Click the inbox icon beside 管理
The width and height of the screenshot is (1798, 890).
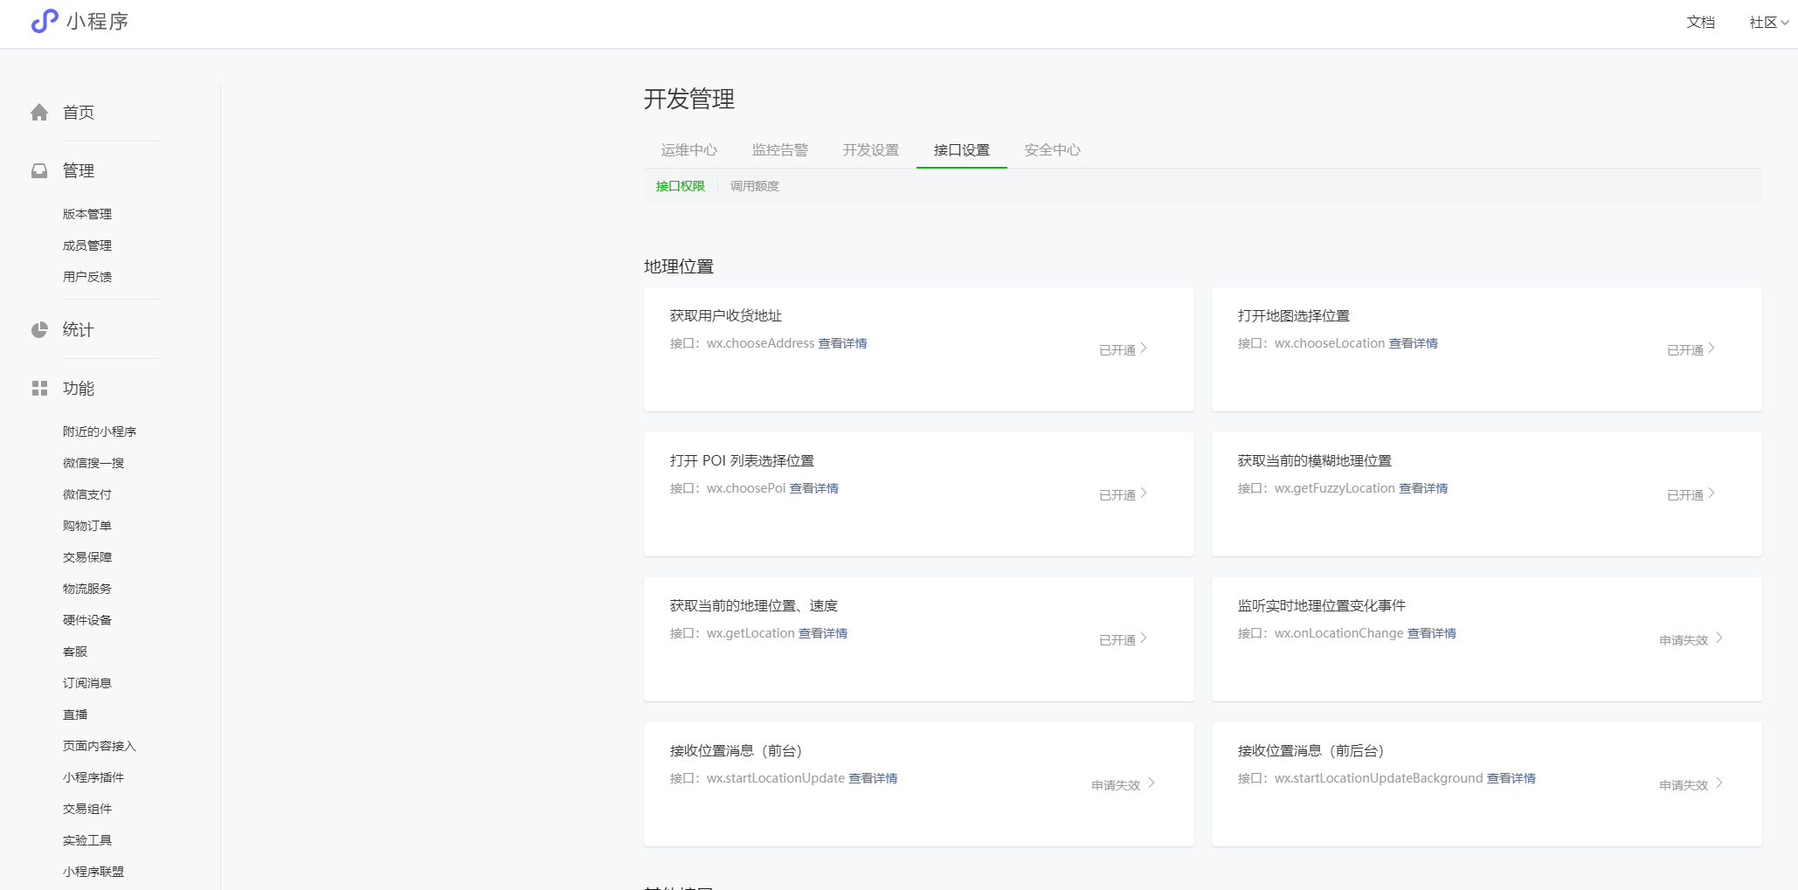(x=39, y=171)
